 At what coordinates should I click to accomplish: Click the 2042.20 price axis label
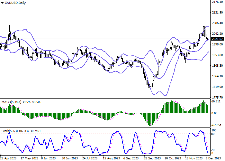217,33
